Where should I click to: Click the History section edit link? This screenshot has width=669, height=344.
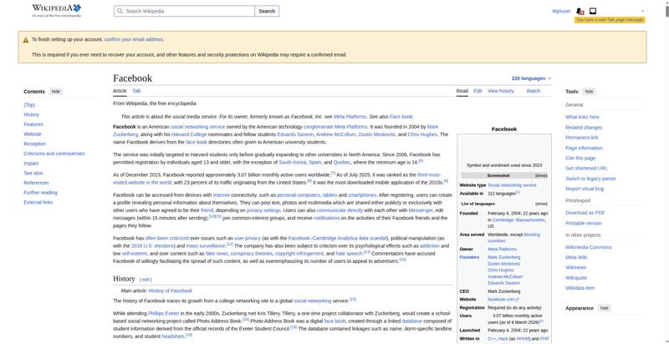[146, 280]
